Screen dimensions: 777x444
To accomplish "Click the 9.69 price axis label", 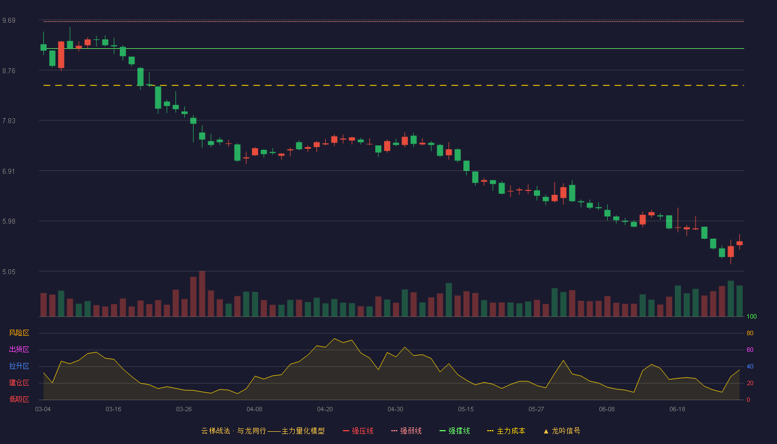I will click(9, 21).
